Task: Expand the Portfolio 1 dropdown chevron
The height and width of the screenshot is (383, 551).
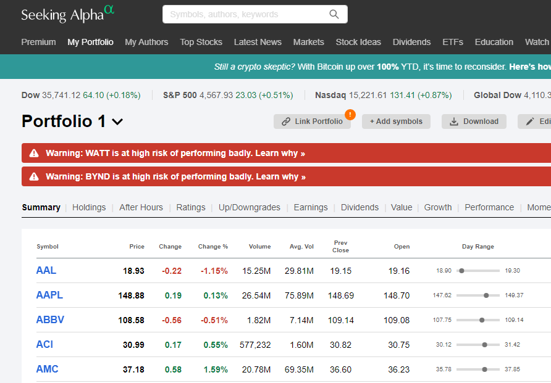Action: pos(117,121)
